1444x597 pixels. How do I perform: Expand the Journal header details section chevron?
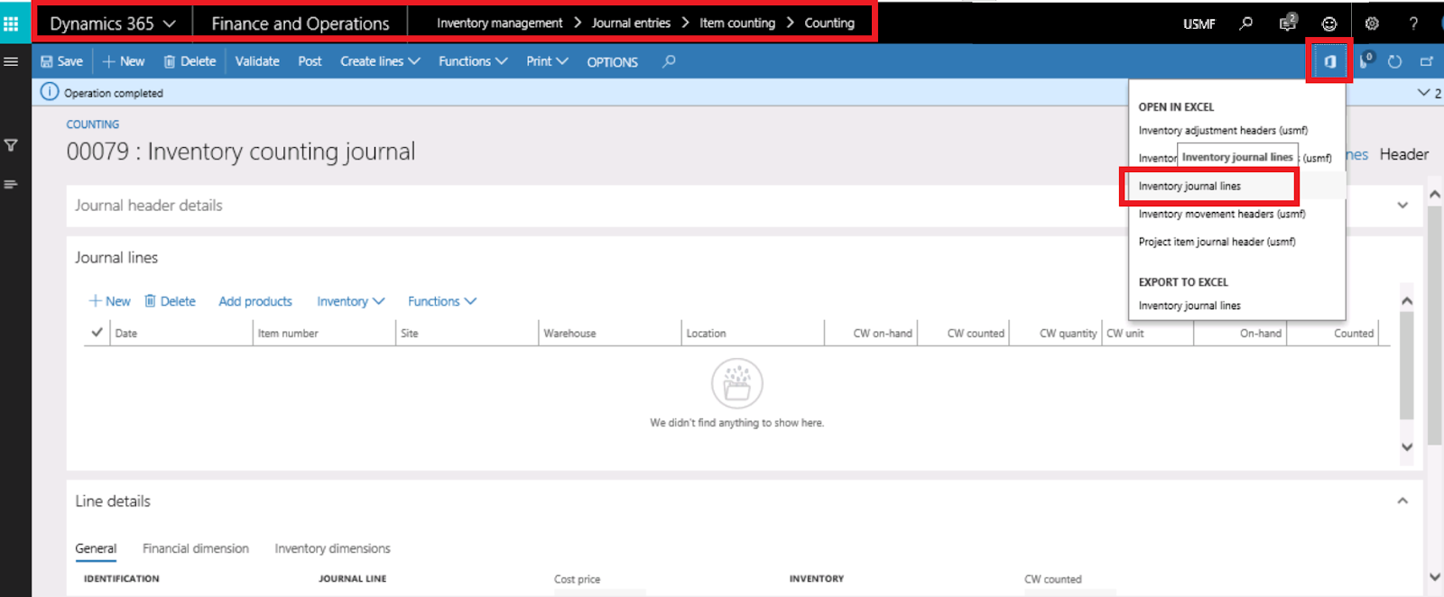pos(1402,206)
